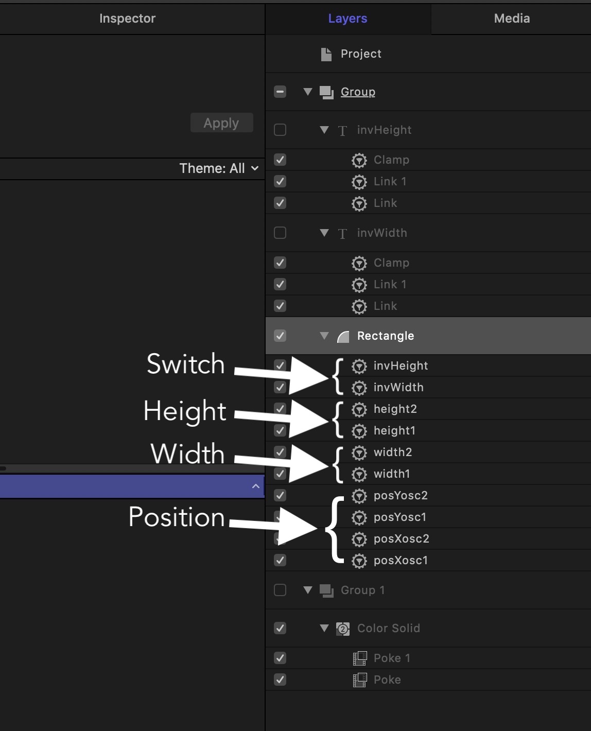Image resolution: width=591 pixels, height=731 pixels.
Task: Click the Group layer stack icon
Action: tap(326, 92)
